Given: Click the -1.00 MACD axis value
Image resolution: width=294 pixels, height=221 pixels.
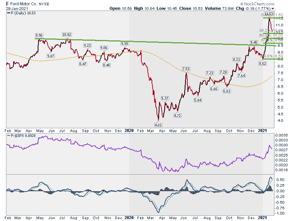Looking at the screenshot, I should (x=279, y=213).
